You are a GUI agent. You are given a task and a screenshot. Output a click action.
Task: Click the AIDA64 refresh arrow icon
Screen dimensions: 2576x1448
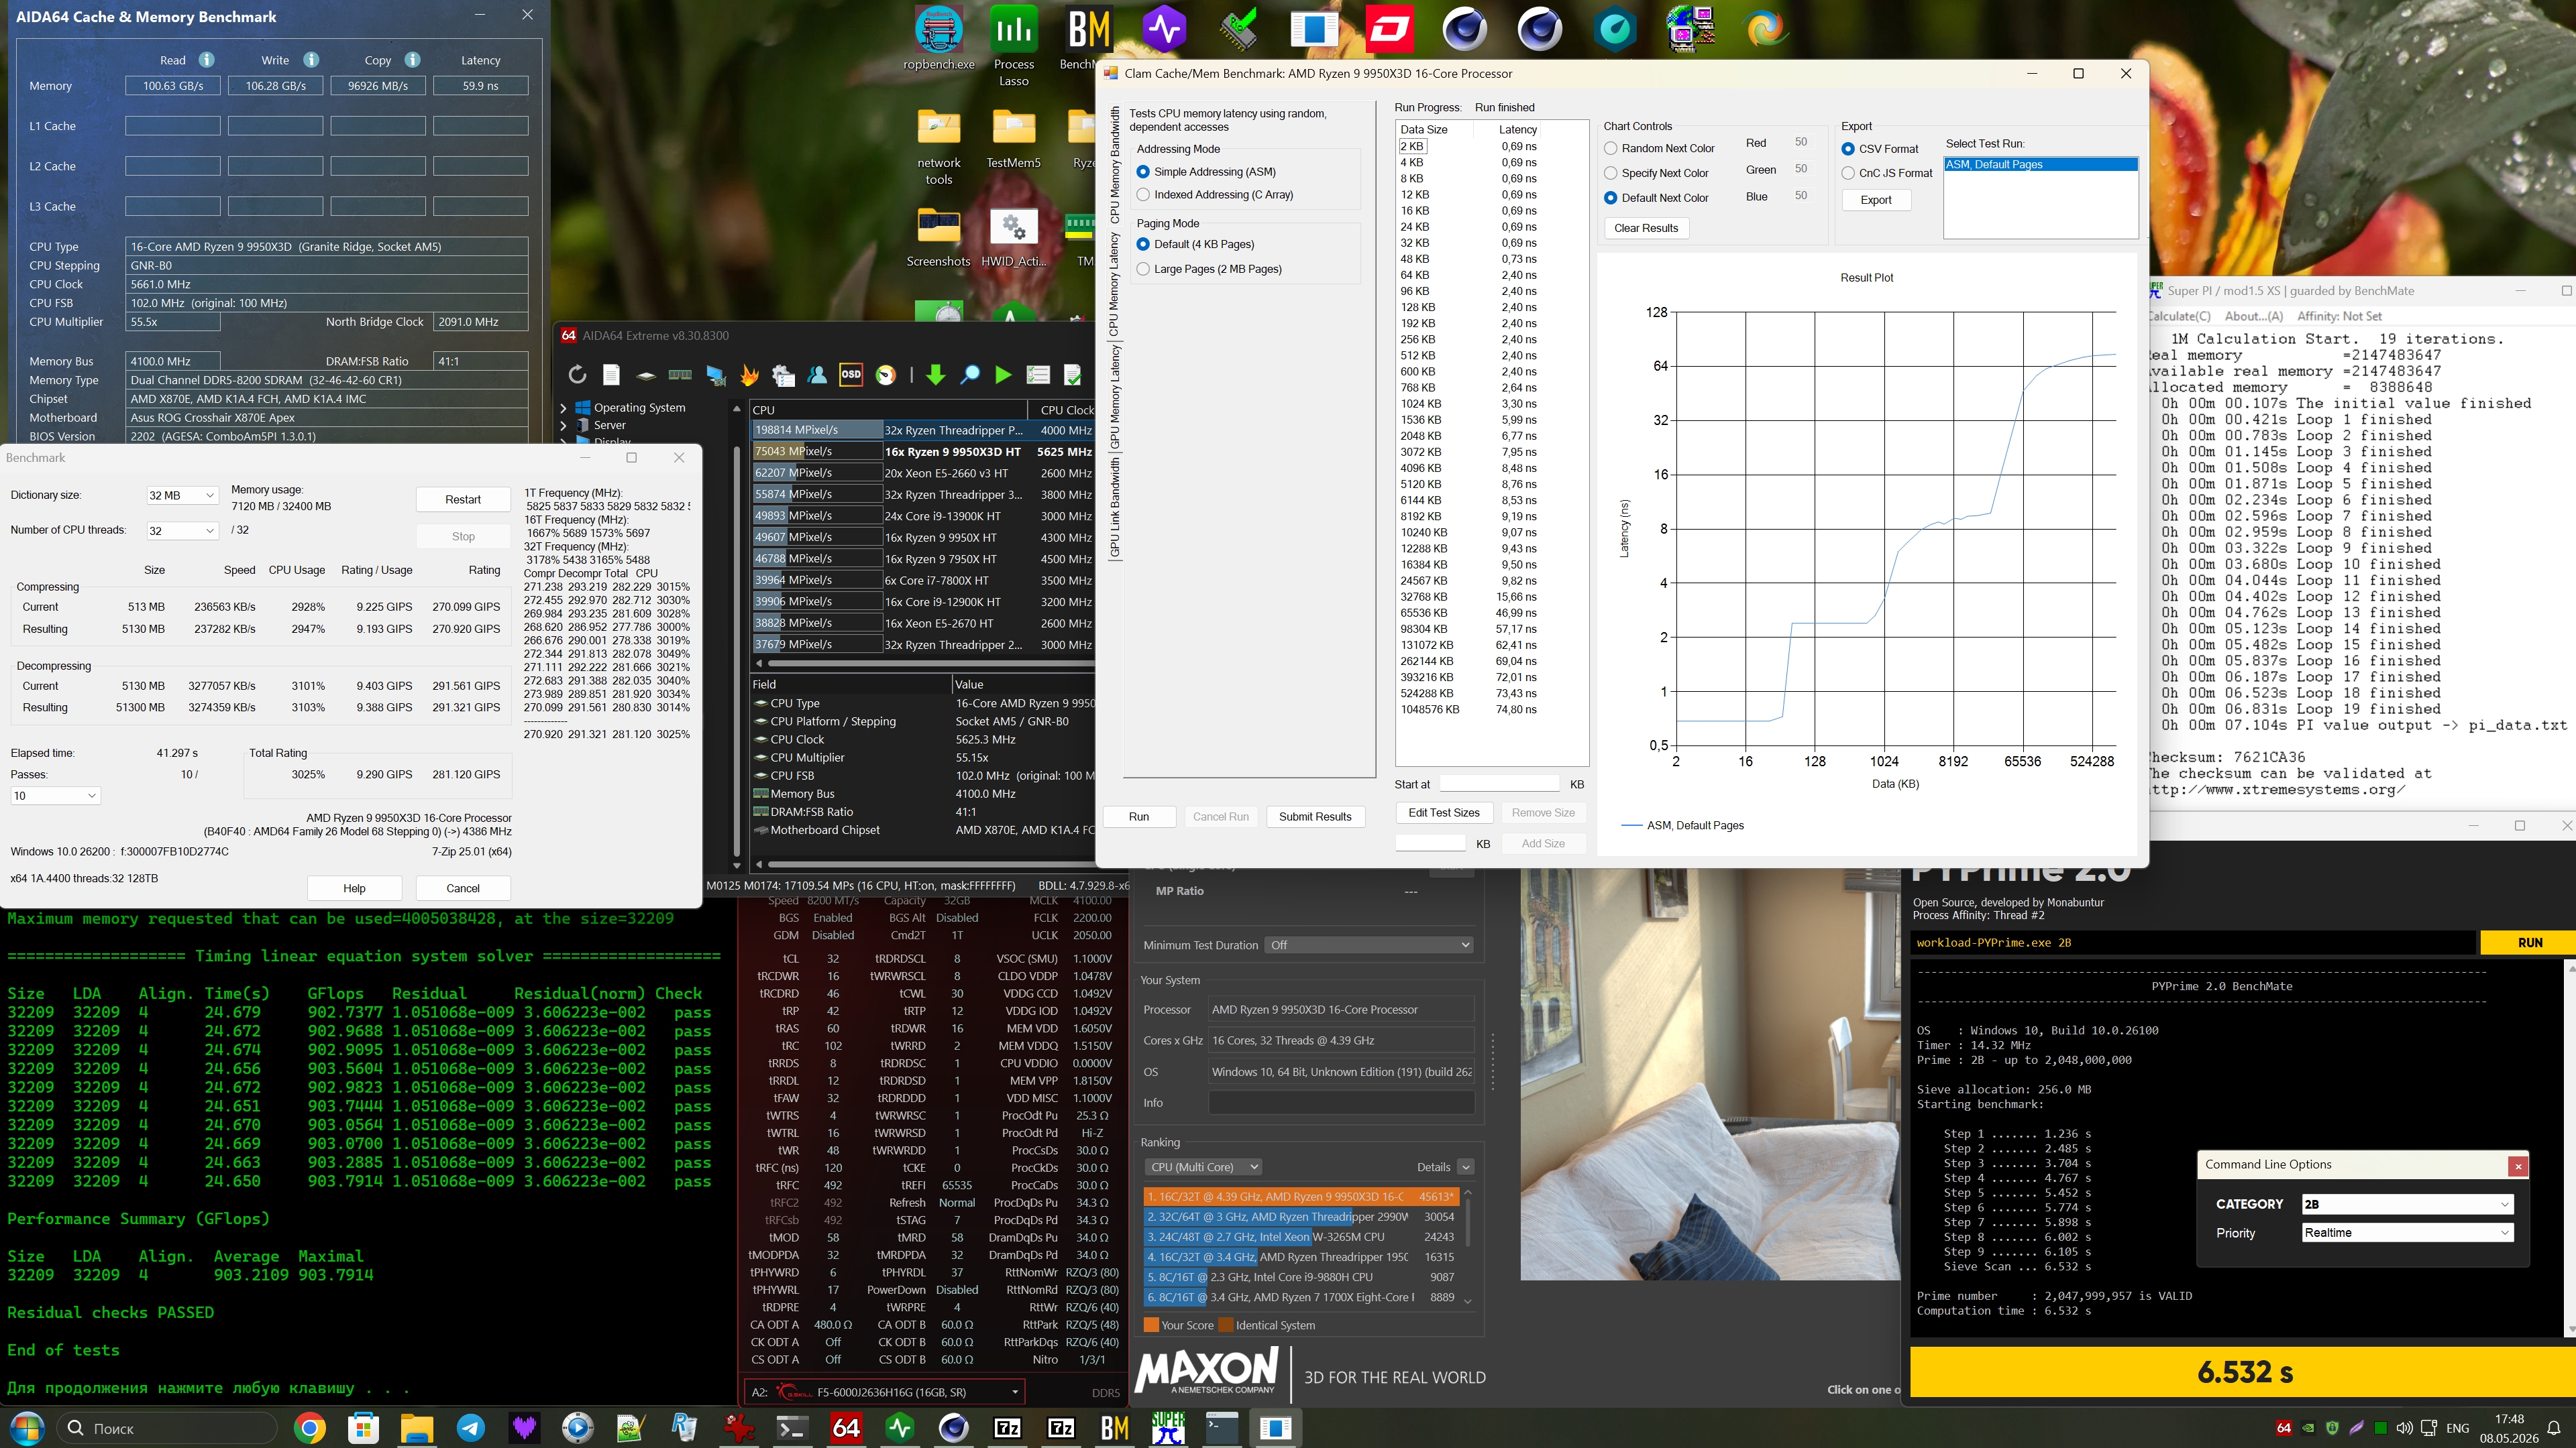(x=577, y=375)
